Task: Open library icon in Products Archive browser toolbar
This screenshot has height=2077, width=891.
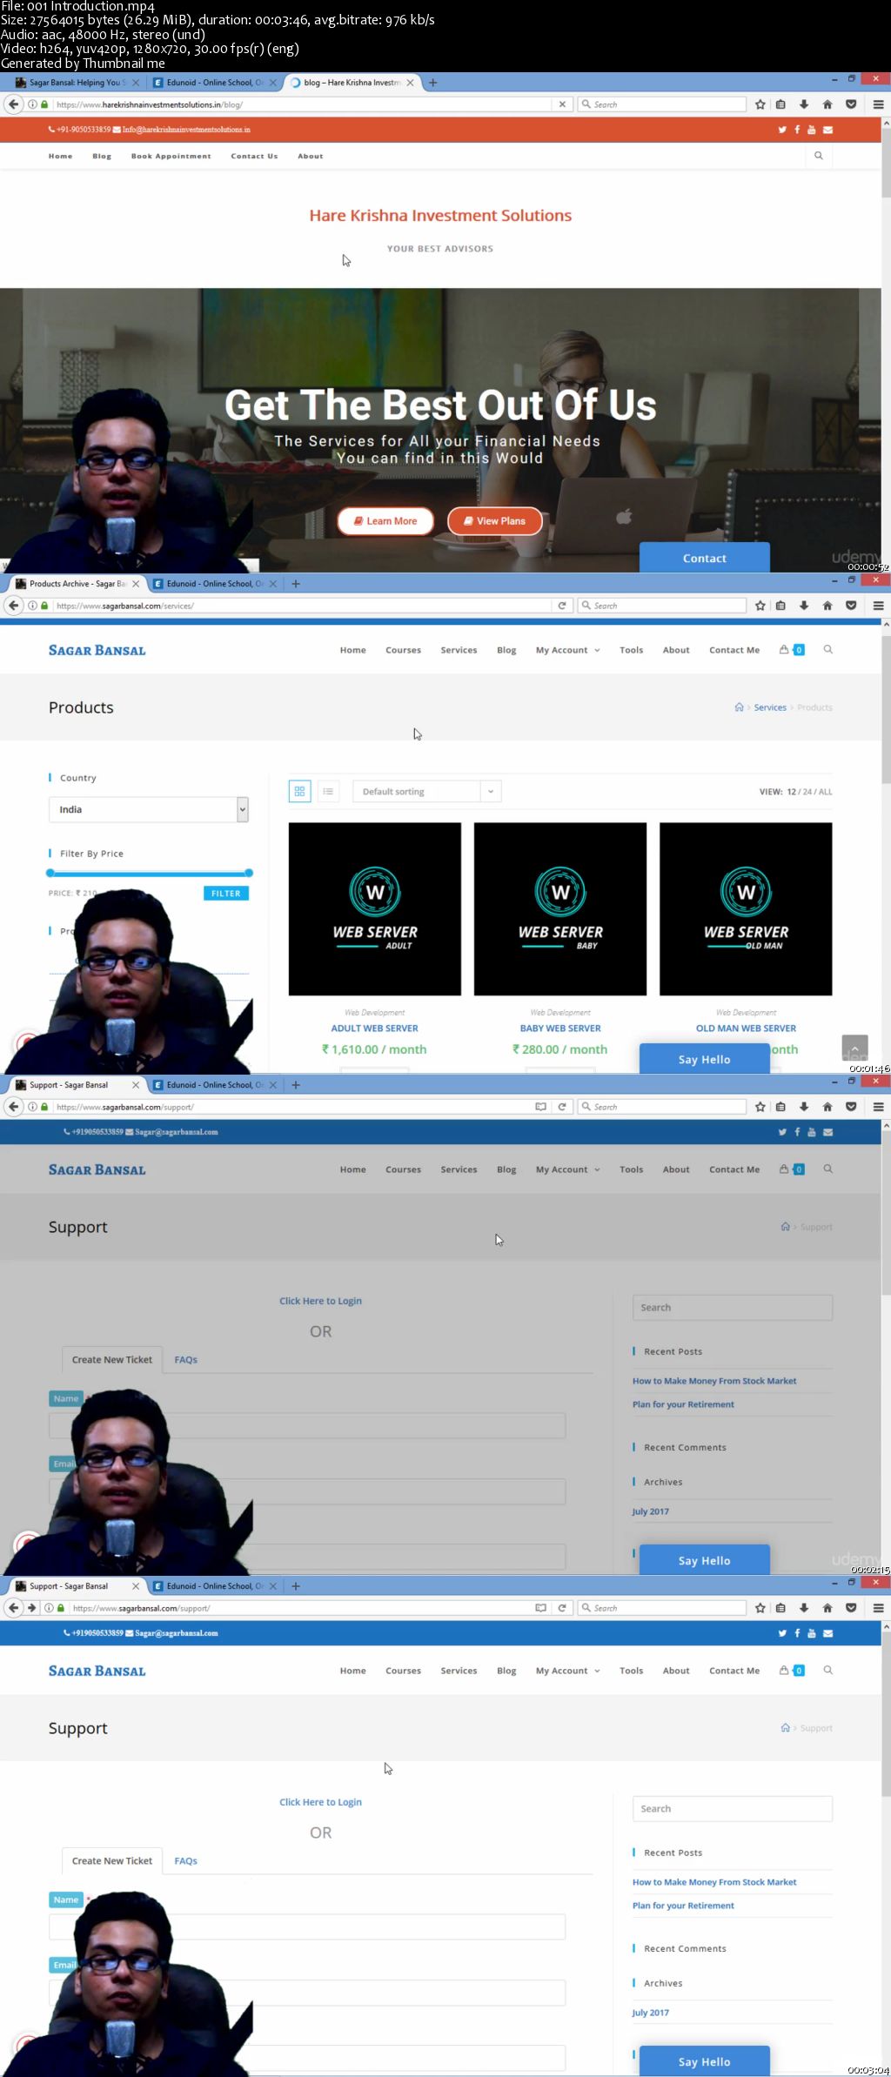Action: pyautogui.click(x=780, y=606)
